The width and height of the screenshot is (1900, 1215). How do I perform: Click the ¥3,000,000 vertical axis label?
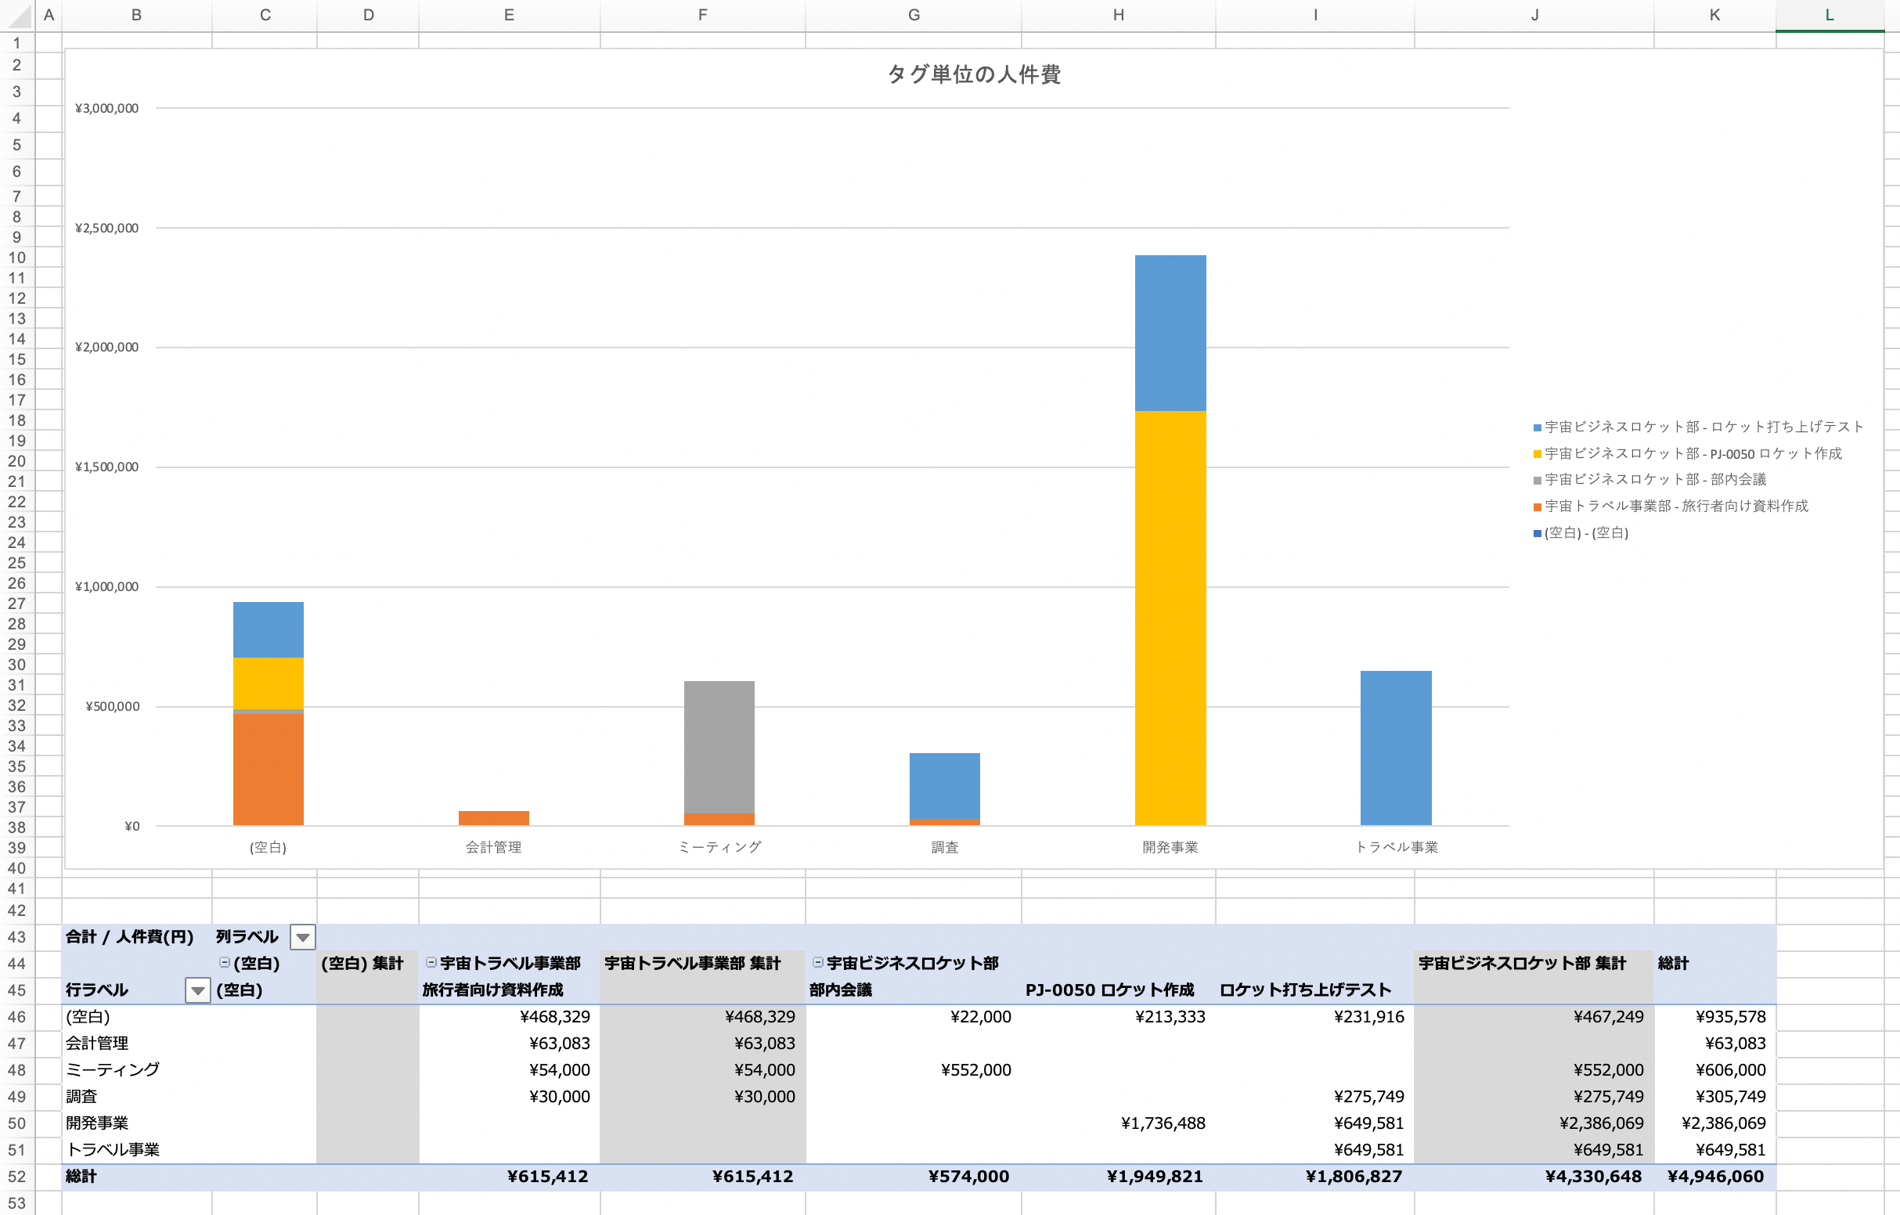tap(106, 108)
